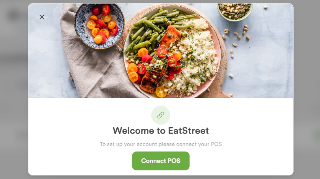Click the Welcome to EatStreet heading
320x179 pixels.
(161, 131)
